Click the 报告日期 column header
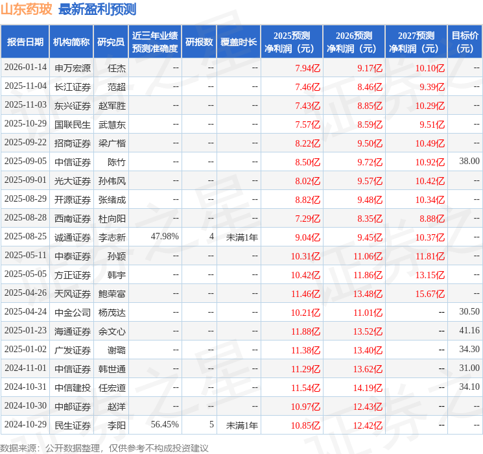 25,42
